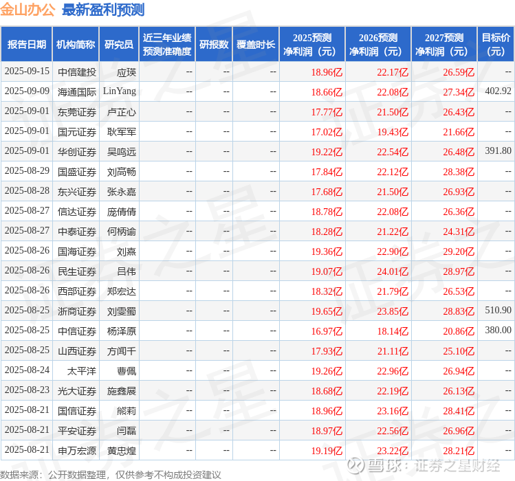Select the 民生证券 institution cell
This screenshot has height=481, width=515.
tap(76, 271)
